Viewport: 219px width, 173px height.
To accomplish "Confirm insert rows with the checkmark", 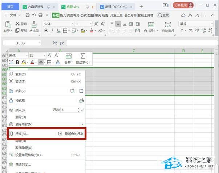I will click(x=82, y=110).
